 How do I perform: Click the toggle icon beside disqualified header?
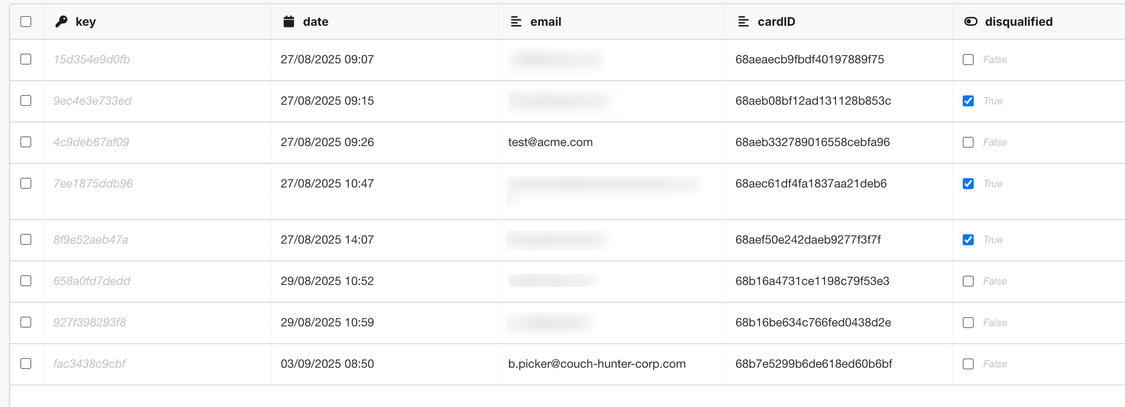point(970,22)
